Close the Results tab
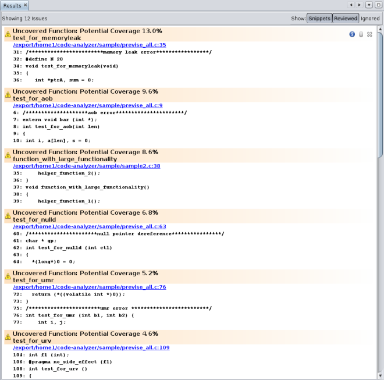 click(x=25, y=5)
